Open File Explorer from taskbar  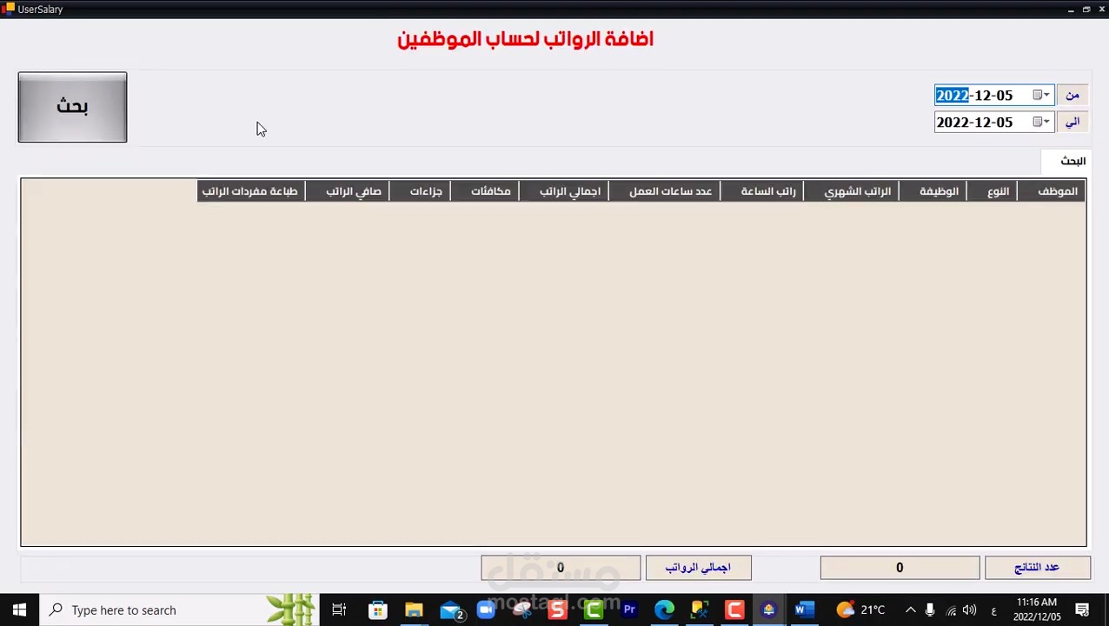(x=414, y=610)
